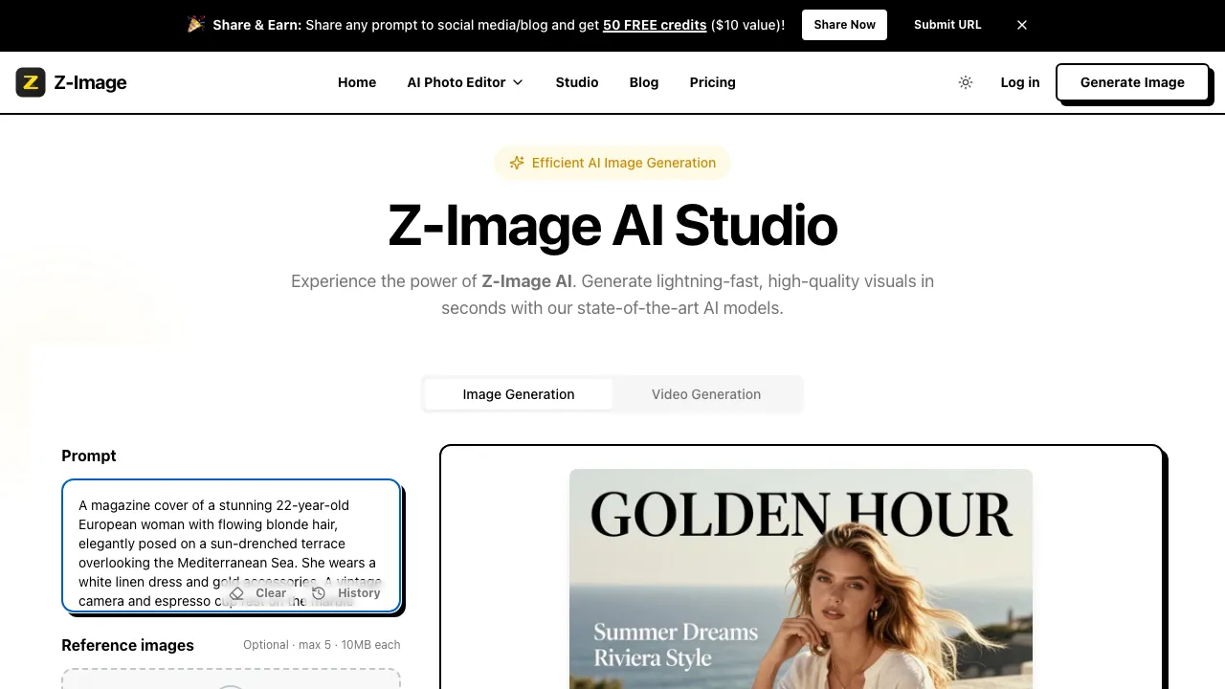
Task: Click the sparkle icon in the AI badge
Action: click(x=517, y=163)
